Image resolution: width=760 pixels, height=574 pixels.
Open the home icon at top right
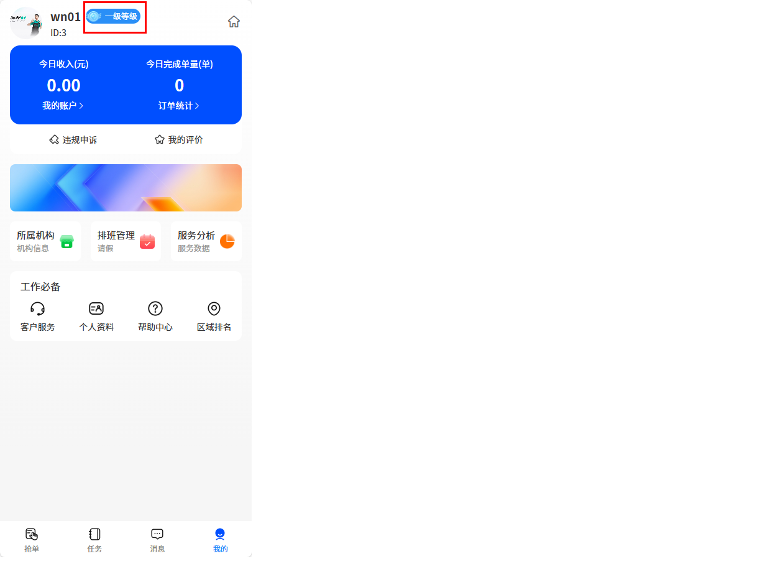click(234, 22)
